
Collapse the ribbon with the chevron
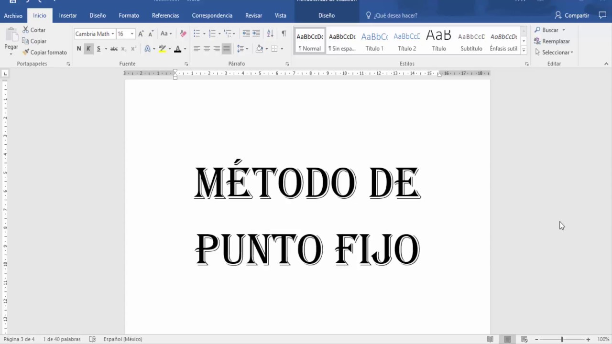606,64
